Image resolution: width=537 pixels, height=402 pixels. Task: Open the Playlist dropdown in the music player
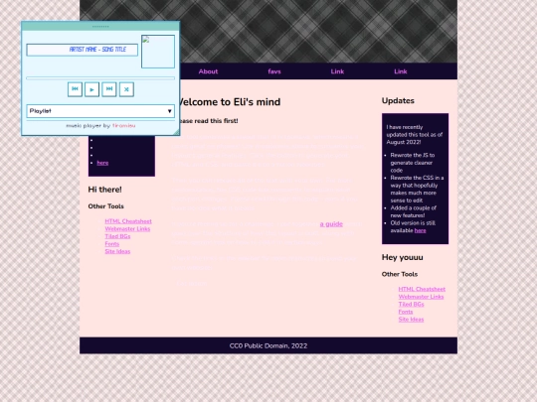[100, 111]
